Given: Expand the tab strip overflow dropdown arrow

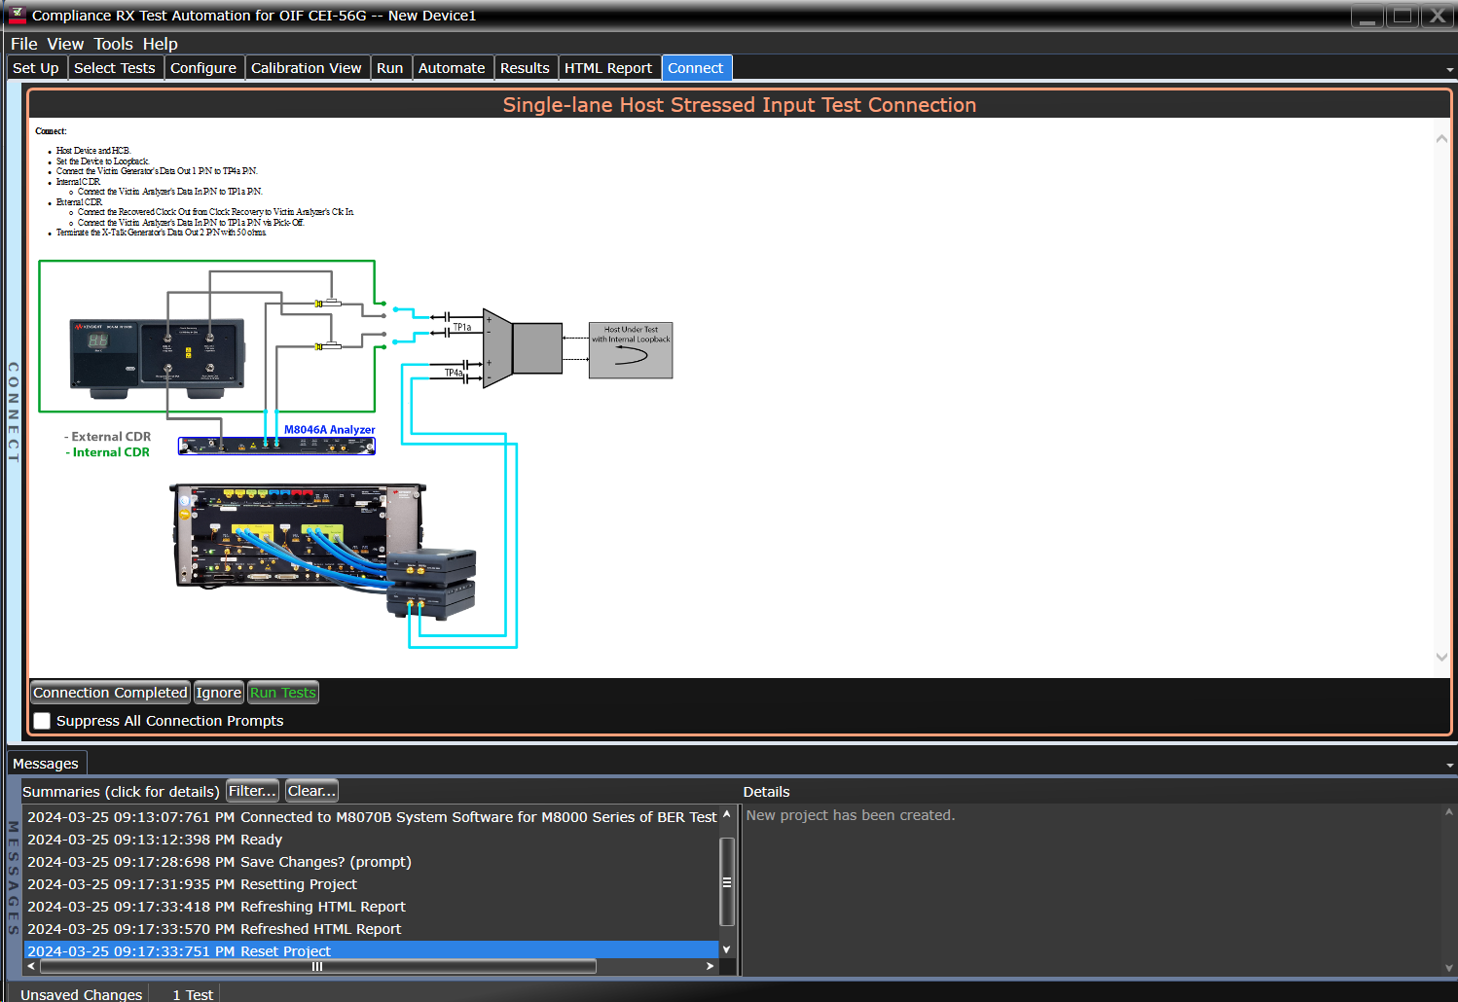Looking at the screenshot, I should (x=1449, y=69).
